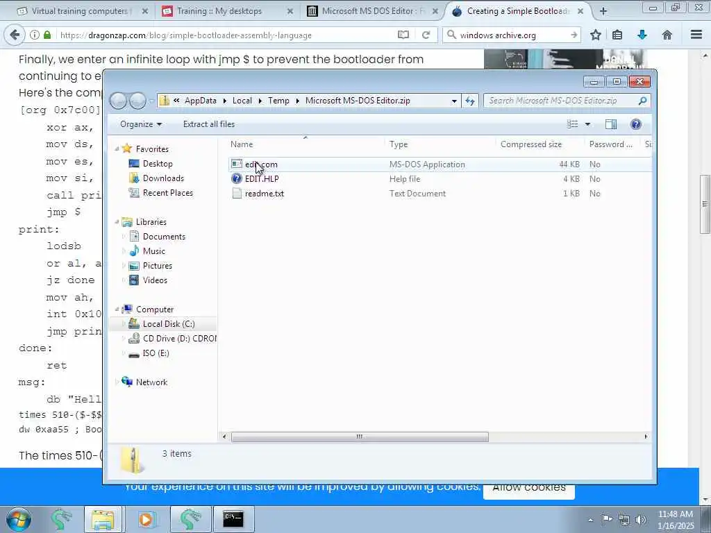Viewport: 711px width, 533px height.
Task: Show Firefox bookmarks list icon
Action: point(617,35)
